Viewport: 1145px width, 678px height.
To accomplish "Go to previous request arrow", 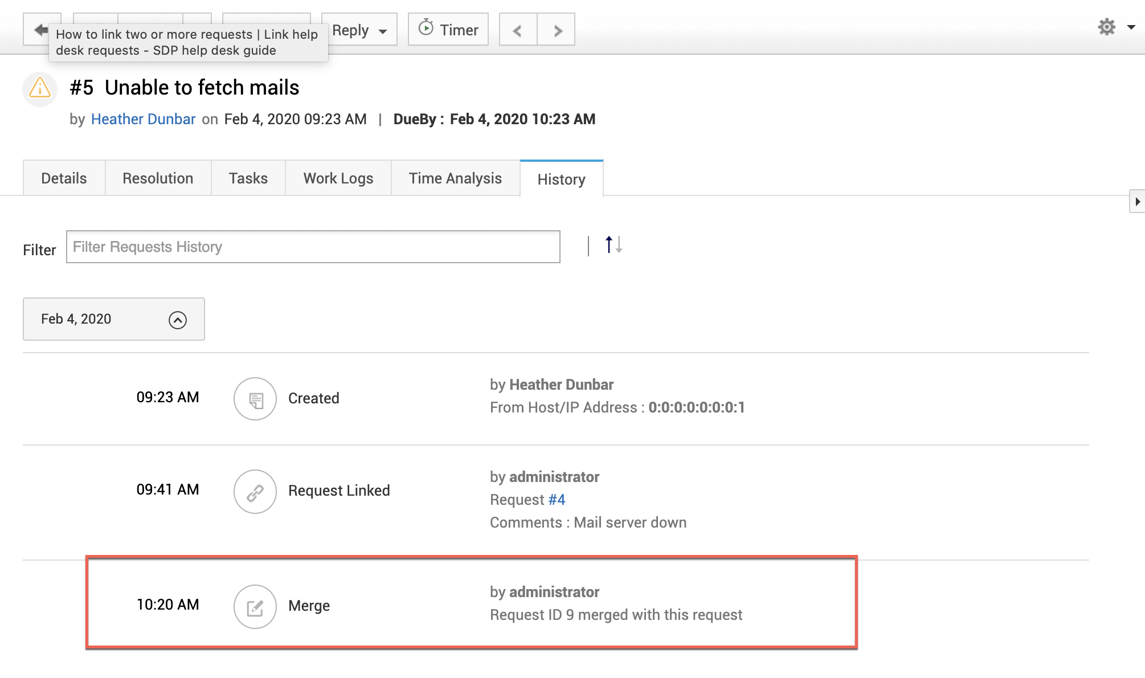I will click(517, 30).
